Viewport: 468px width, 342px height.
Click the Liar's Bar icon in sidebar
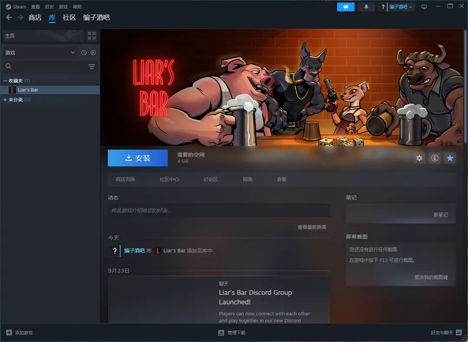pos(12,90)
